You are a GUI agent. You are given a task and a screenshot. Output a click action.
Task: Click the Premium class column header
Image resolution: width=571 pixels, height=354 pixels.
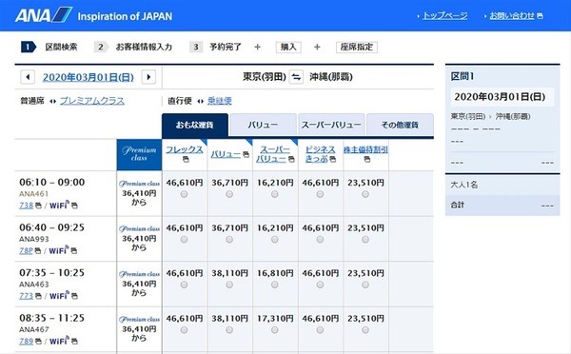point(139,154)
